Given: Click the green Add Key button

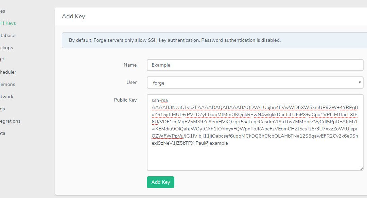Looking at the screenshot, I should click(160, 182).
